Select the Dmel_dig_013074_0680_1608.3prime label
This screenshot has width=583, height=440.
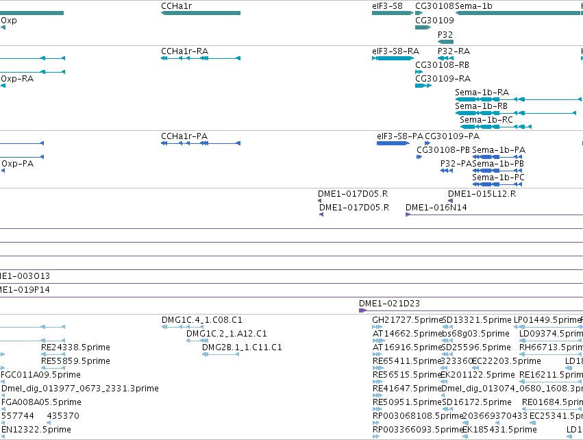pyautogui.click(x=512, y=389)
